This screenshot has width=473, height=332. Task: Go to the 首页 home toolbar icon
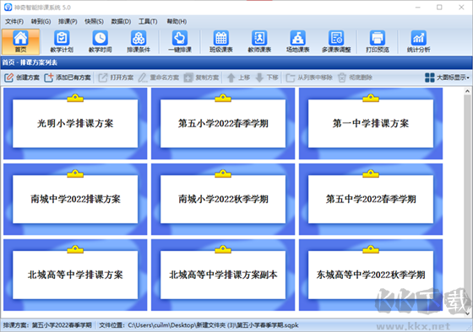click(20, 41)
